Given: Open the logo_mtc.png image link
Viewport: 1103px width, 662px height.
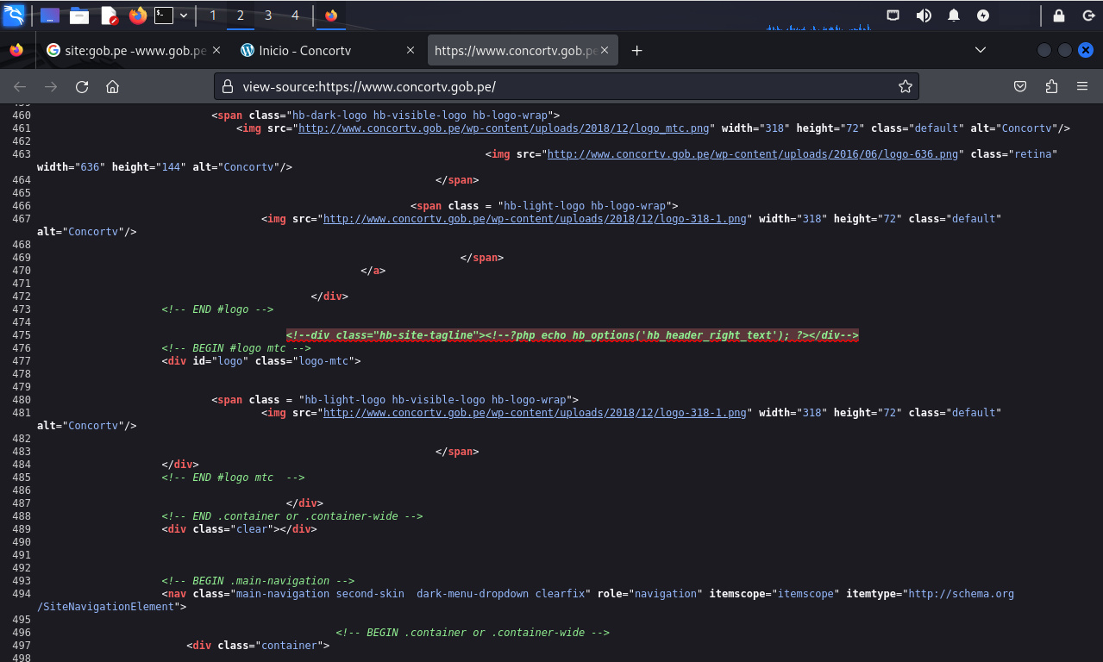Looking at the screenshot, I should tap(504, 128).
